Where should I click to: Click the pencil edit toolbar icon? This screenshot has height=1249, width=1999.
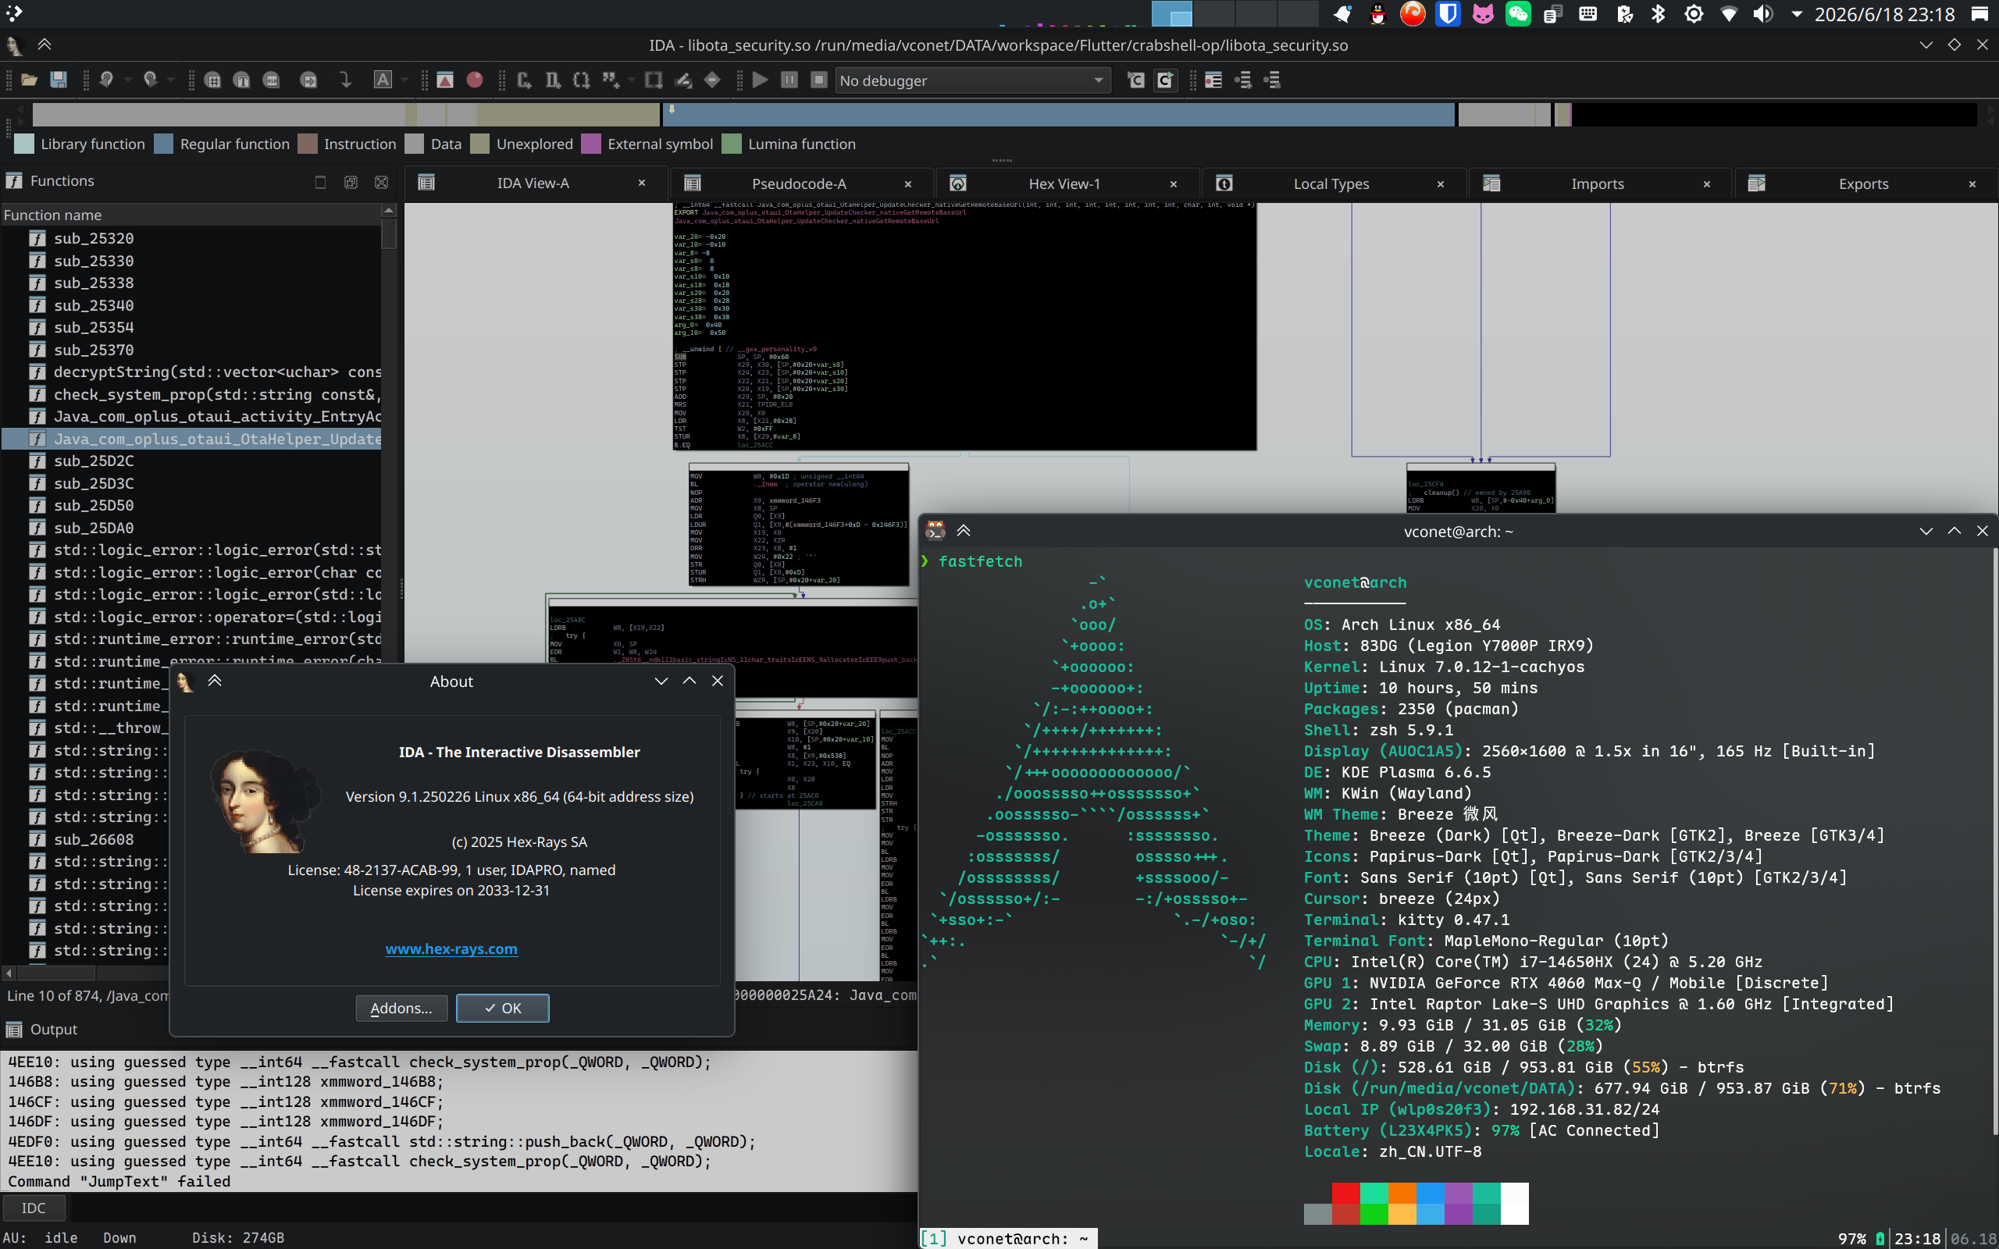click(683, 80)
